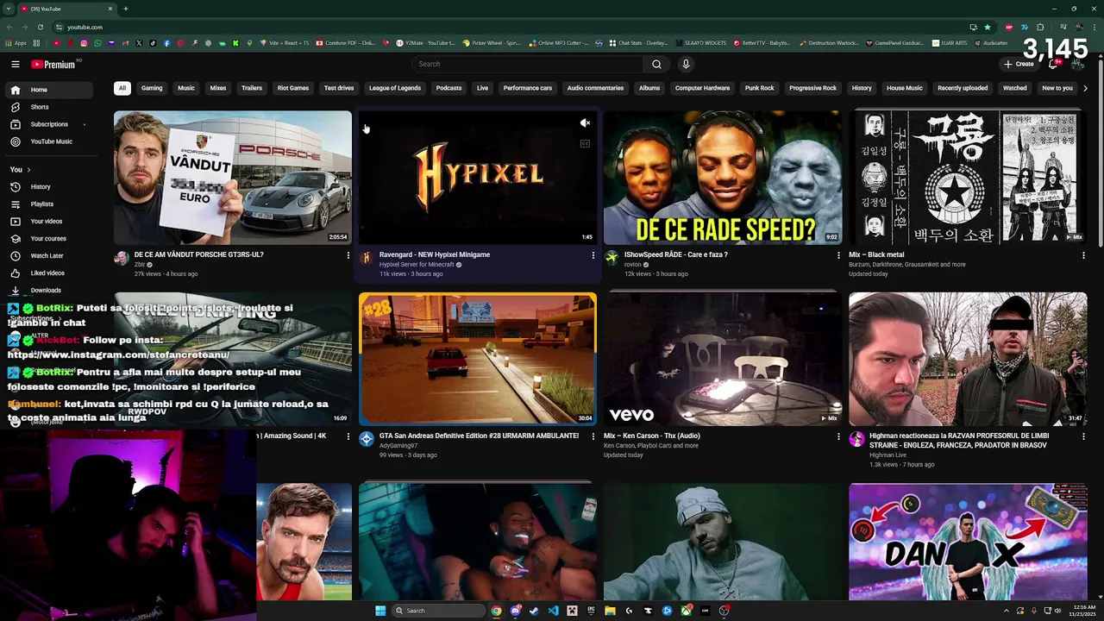Viewport: 1104px width, 621px height.
Task: Select the Recently uploaded chip
Action: click(963, 88)
